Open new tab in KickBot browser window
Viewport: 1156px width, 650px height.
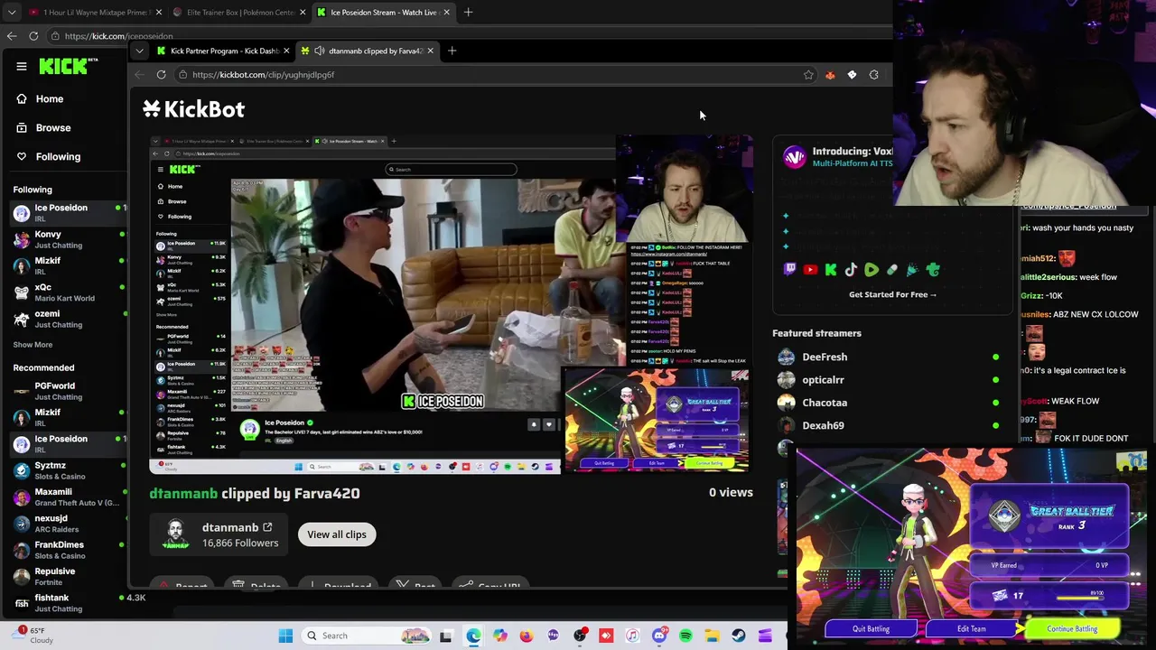(452, 51)
